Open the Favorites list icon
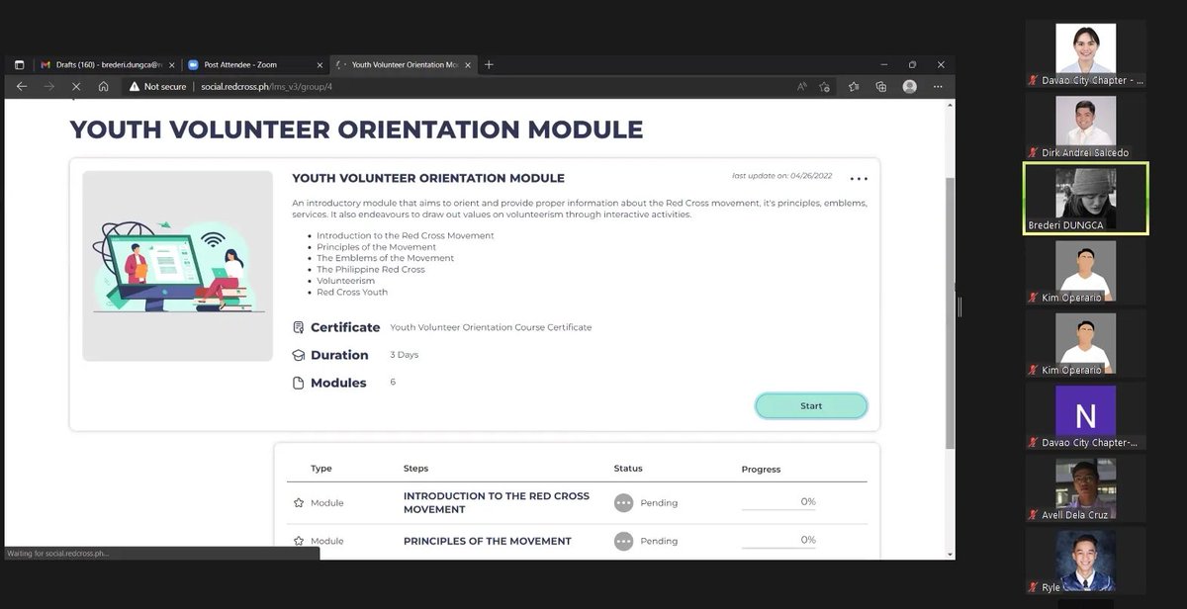Screen dimensions: 1187x609 (x=854, y=87)
